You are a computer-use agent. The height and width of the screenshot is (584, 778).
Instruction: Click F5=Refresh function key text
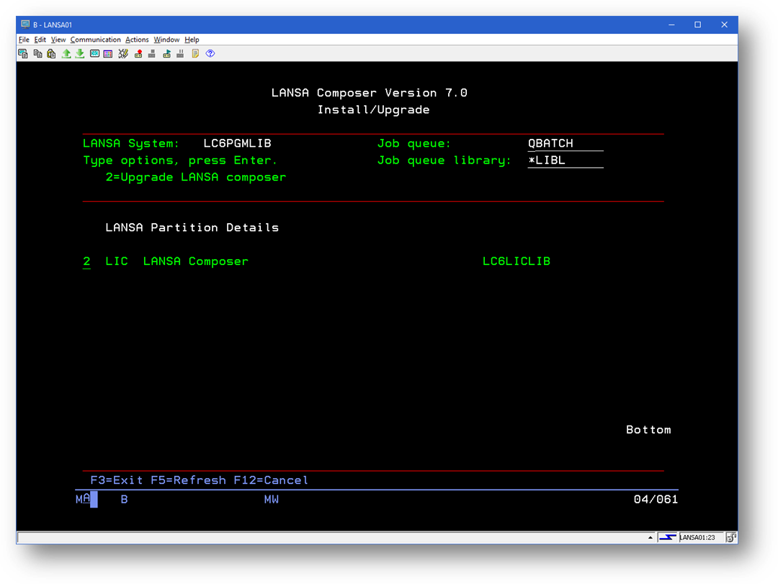coord(189,480)
